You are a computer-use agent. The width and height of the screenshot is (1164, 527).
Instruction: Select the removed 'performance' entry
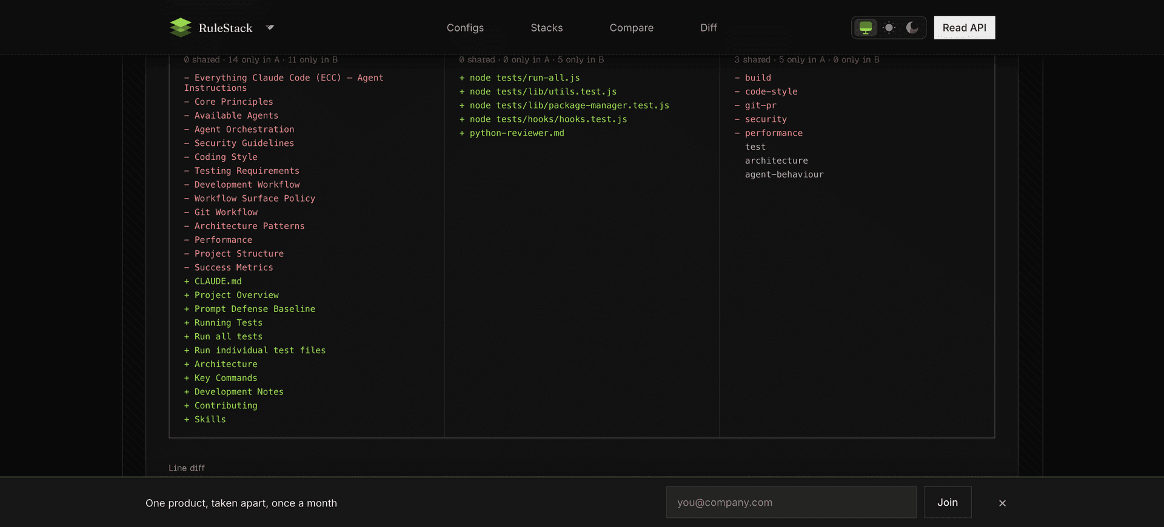point(769,133)
